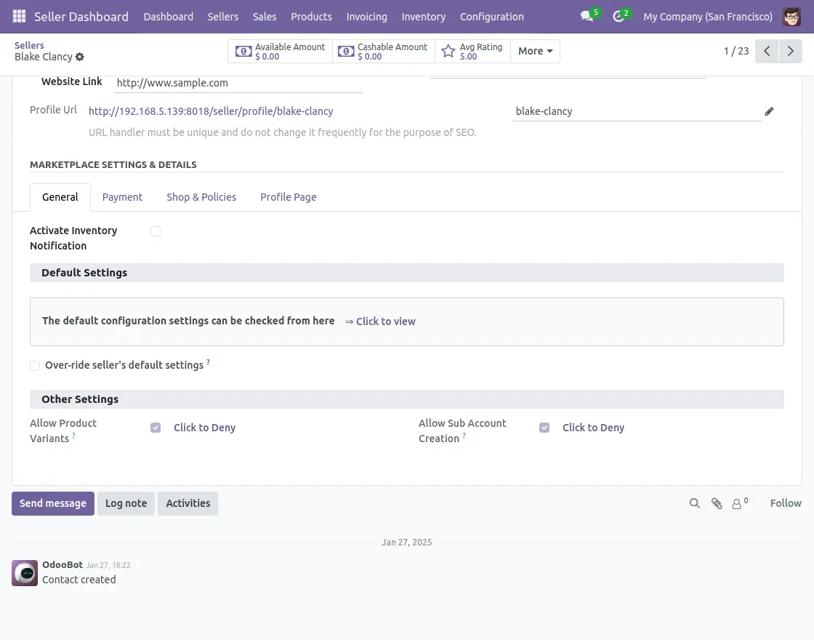Open the More dropdown in the header
Screen dimensions: 814x640
point(534,51)
